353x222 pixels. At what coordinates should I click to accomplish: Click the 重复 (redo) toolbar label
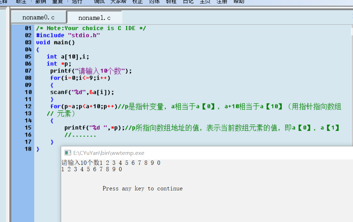tap(58, 1)
